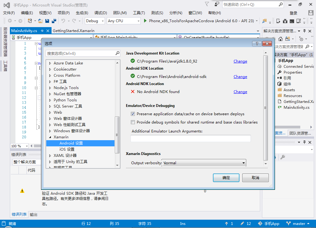The height and width of the screenshot is (228, 316).
Task: Select the Resources folder in Solution Explorer
Action: (293, 96)
